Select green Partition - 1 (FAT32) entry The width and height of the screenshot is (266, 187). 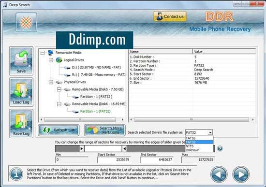pyautogui.click(x=95, y=111)
